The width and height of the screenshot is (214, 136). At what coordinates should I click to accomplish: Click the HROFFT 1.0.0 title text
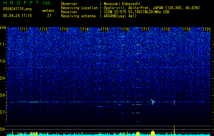tap(27, 3)
